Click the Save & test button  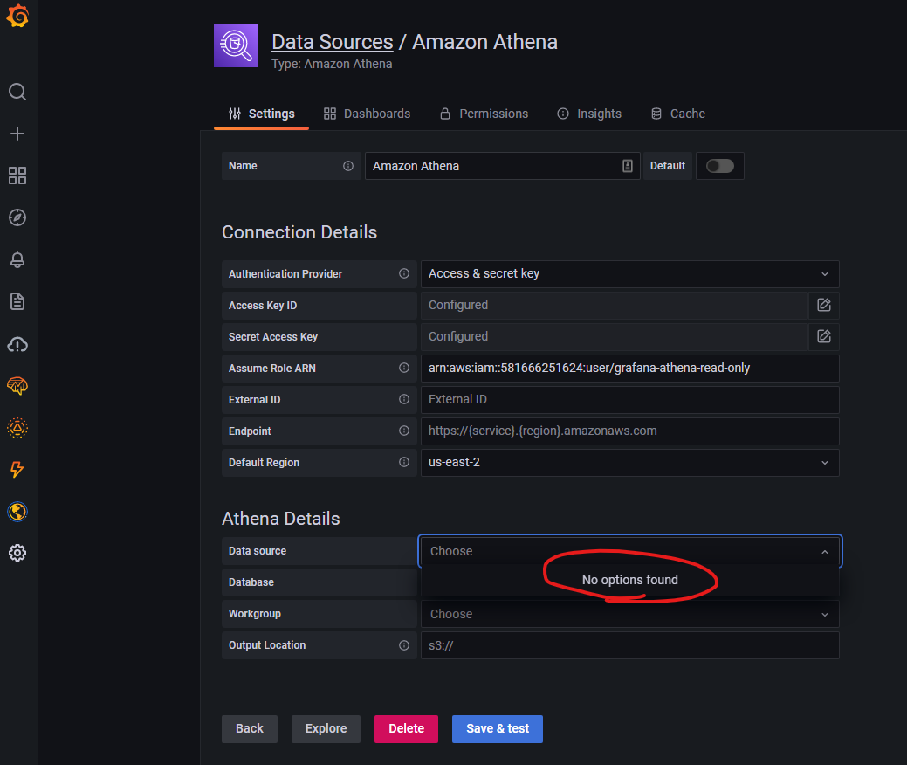[497, 728]
